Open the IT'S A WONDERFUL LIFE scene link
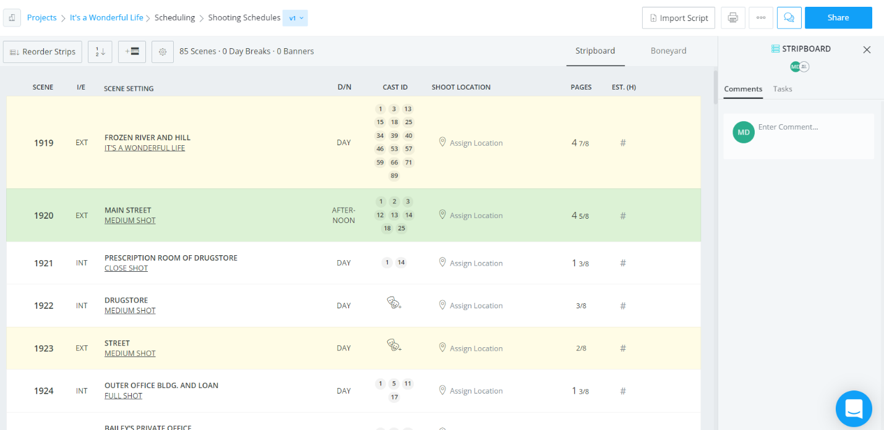 tap(145, 148)
